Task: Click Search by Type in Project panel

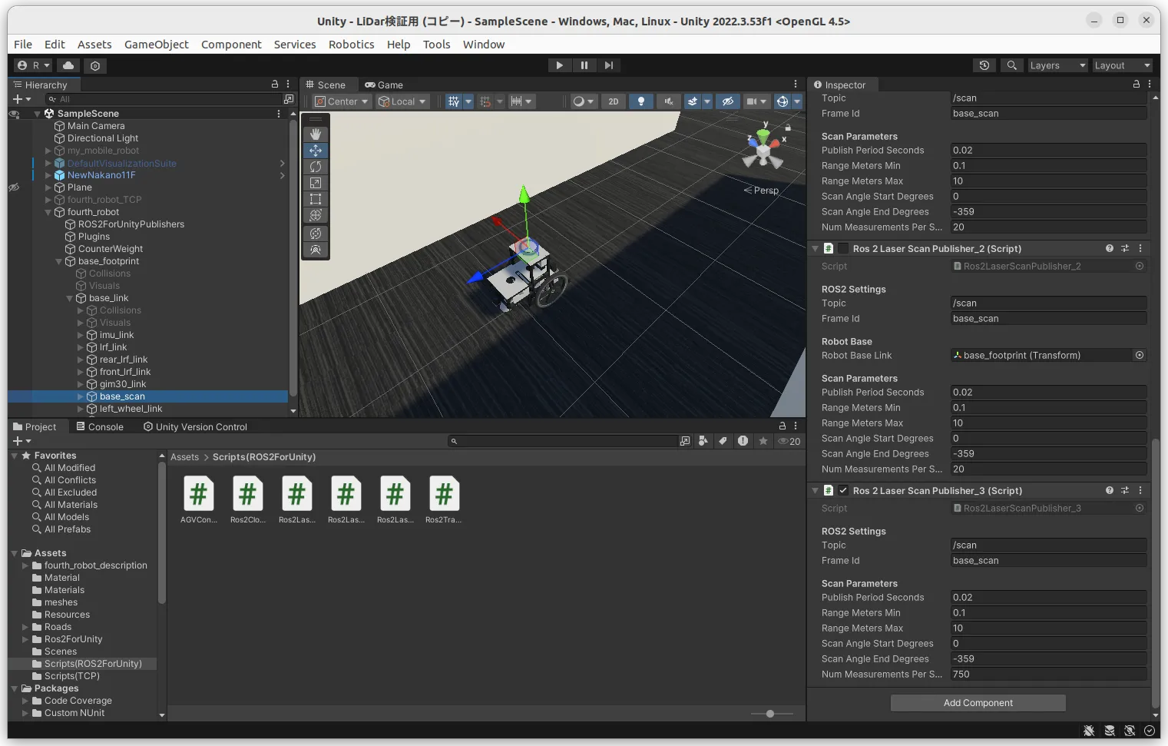Action: tap(703, 441)
